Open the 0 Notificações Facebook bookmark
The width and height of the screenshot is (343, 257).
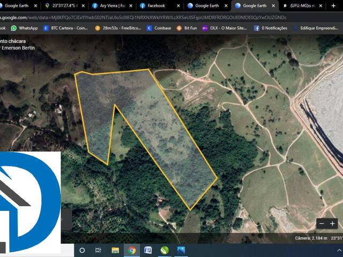[x=270, y=28]
